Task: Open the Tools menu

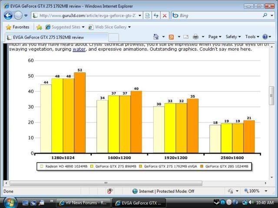Action: [x=252, y=37]
